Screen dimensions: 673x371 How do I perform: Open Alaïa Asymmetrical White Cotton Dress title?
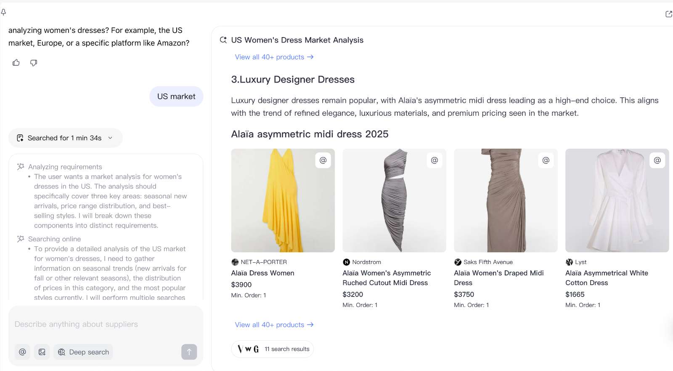[x=607, y=278]
